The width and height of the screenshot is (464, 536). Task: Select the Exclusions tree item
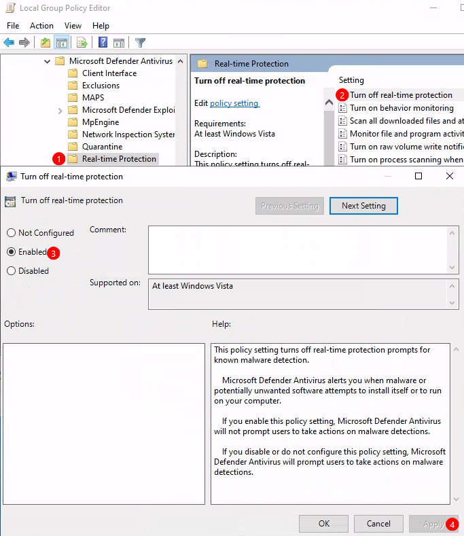pyautogui.click(x=101, y=86)
